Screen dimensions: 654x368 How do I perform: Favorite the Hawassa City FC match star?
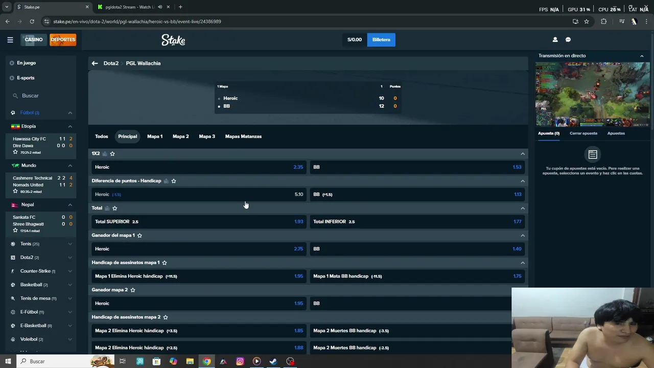click(15, 152)
